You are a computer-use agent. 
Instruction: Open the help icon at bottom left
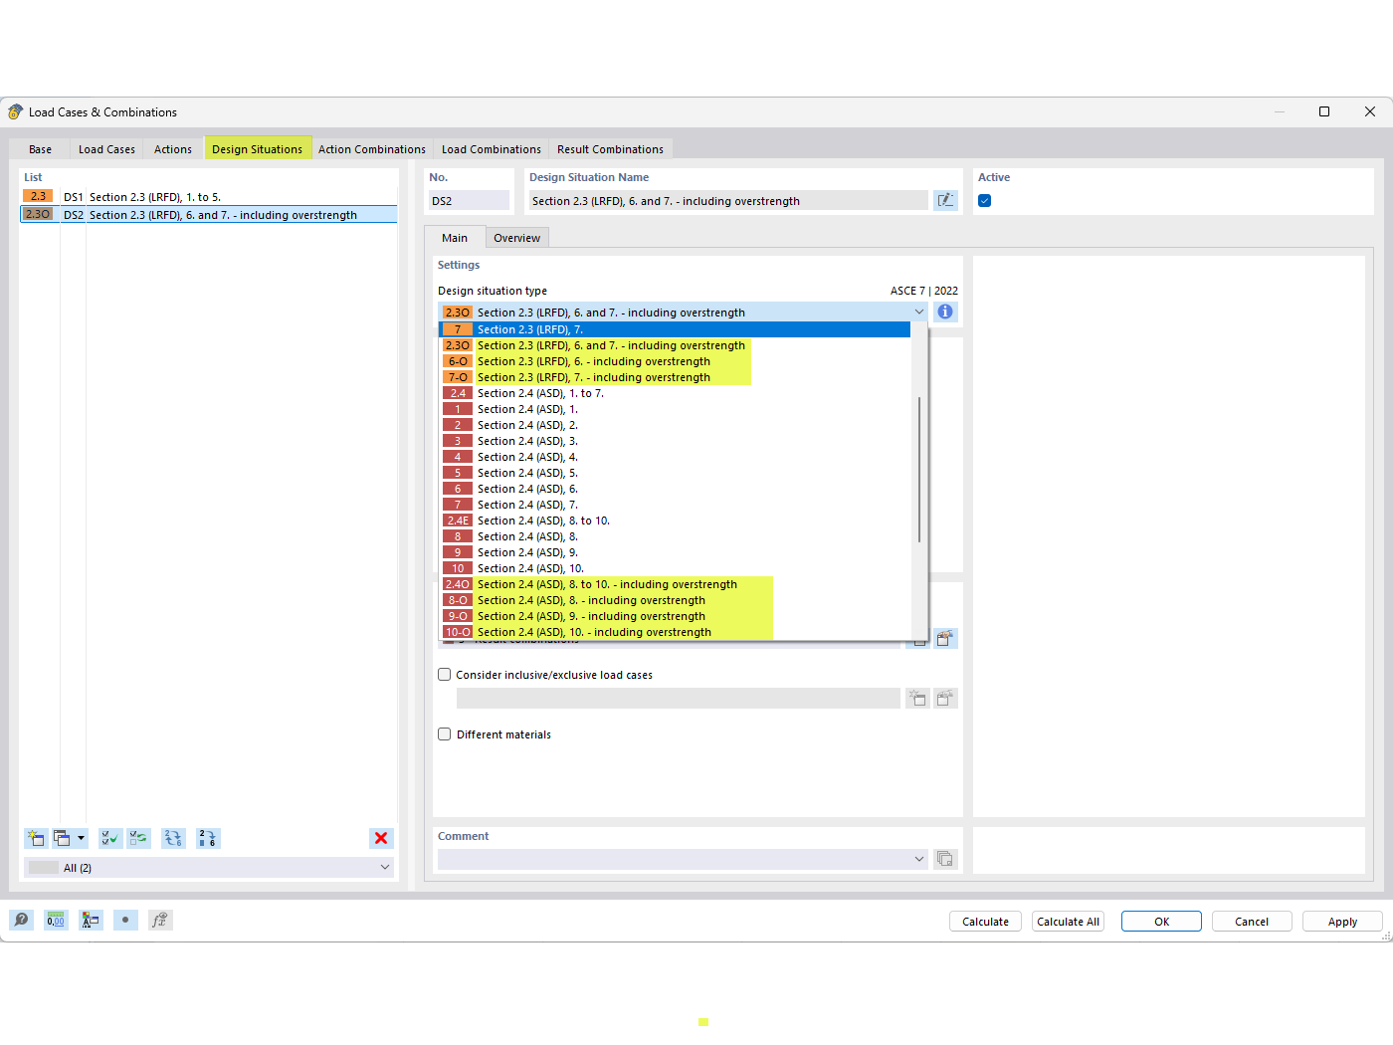coord(20,920)
